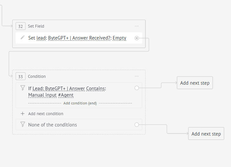
Task: Click the plus icon next to Add next condition
Action: (23, 113)
